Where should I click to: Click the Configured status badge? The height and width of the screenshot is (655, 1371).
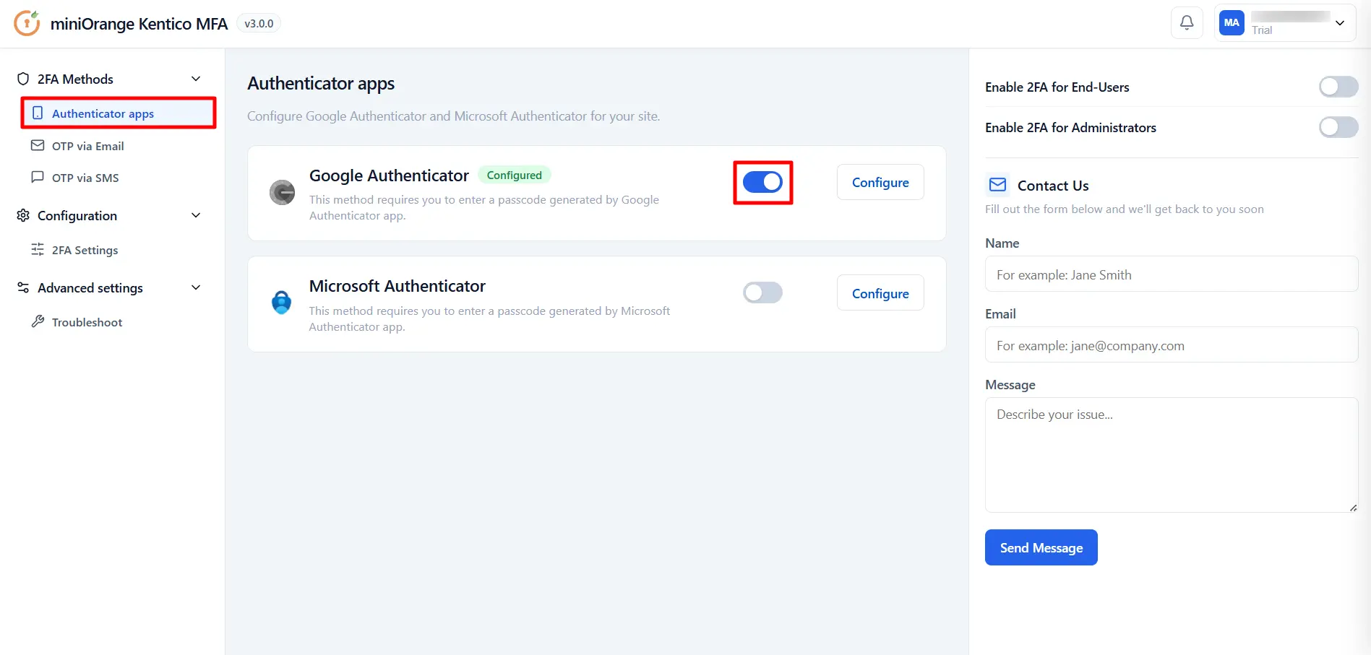tap(514, 175)
